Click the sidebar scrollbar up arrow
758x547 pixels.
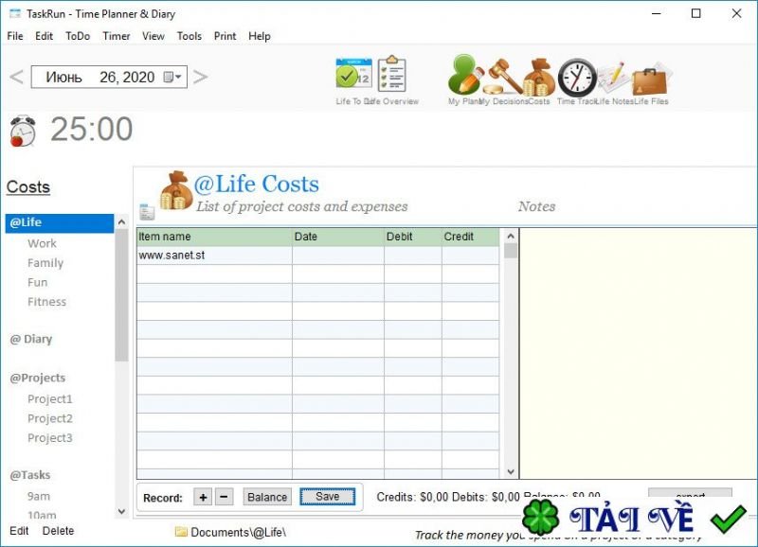point(122,222)
